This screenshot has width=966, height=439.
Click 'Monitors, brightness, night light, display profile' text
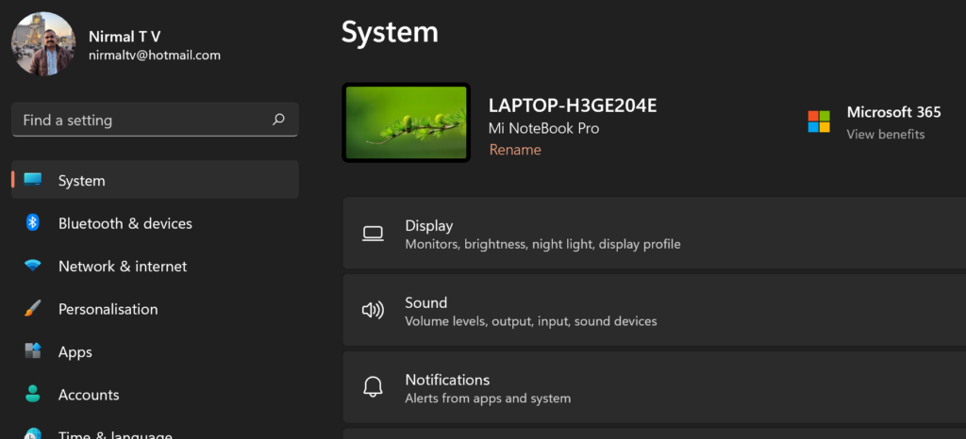[x=542, y=244]
